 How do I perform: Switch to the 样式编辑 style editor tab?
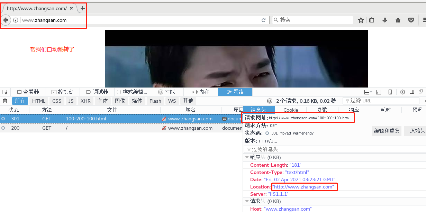pos(132,92)
